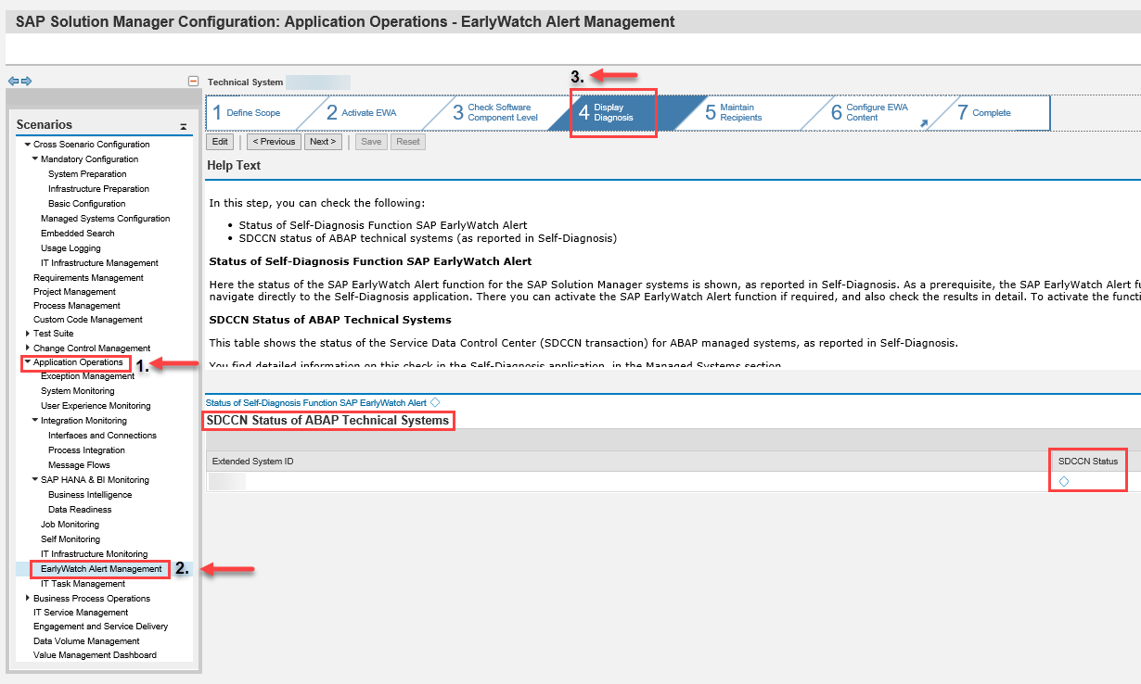The image size is (1141, 684).
Task: Open IT Infrastructure Management scenario
Action: pos(99,263)
